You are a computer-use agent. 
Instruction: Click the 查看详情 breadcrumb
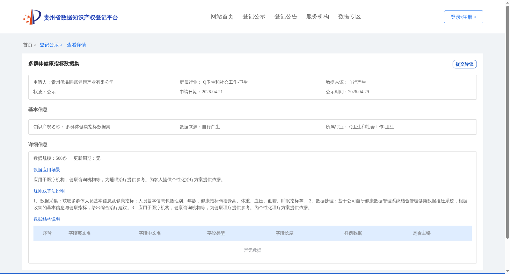pos(76,45)
